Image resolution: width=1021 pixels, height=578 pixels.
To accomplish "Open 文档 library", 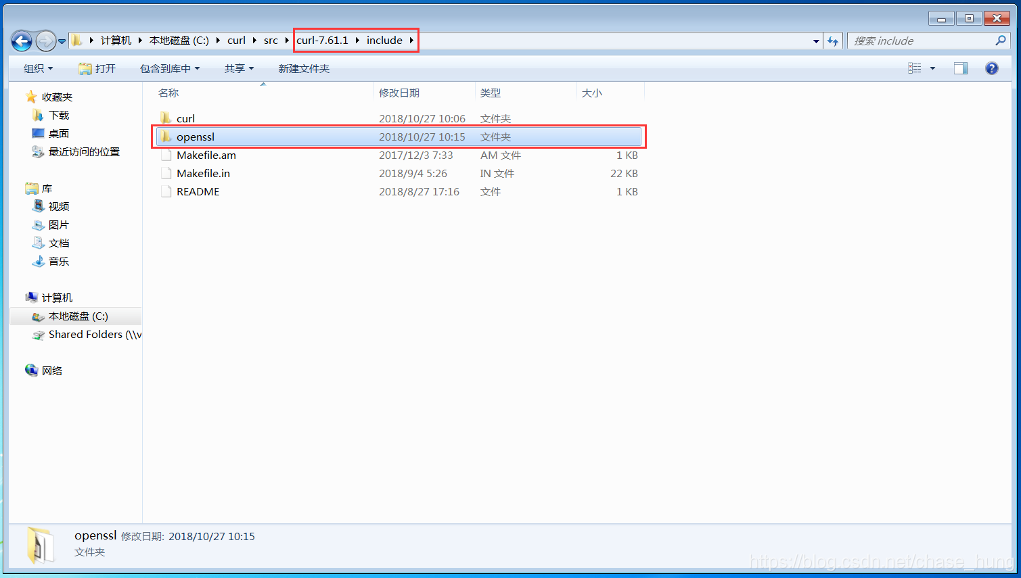I will (x=59, y=243).
